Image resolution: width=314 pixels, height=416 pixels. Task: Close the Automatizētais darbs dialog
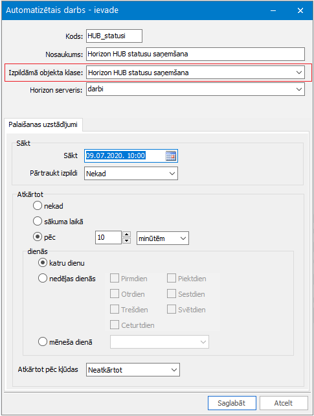pyautogui.click(x=300, y=10)
